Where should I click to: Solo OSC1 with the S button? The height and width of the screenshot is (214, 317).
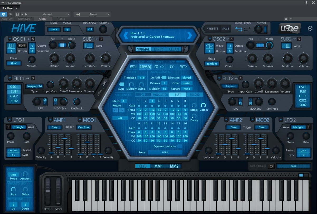point(33,39)
